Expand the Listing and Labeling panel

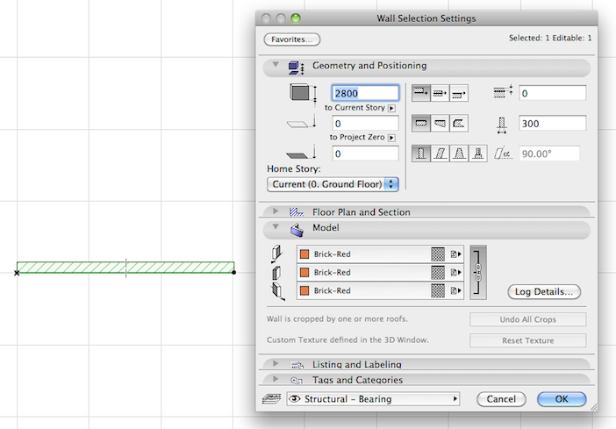tap(276, 363)
